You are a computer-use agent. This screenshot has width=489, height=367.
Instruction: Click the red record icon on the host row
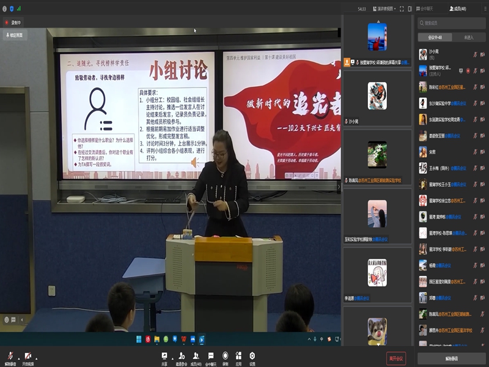point(468,71)
